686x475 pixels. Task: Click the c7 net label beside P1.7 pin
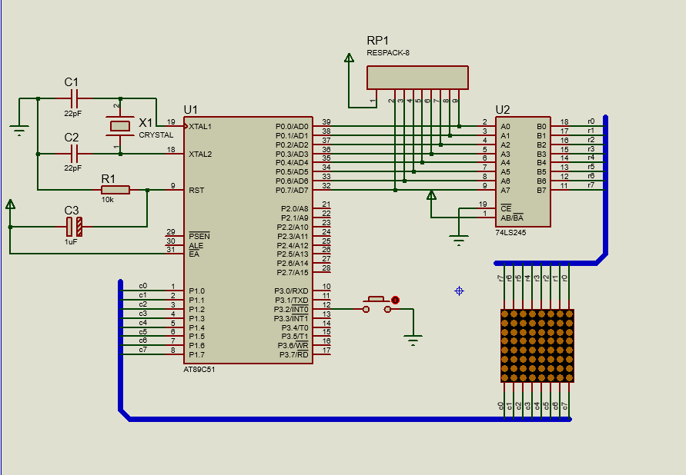coord(143,349)
